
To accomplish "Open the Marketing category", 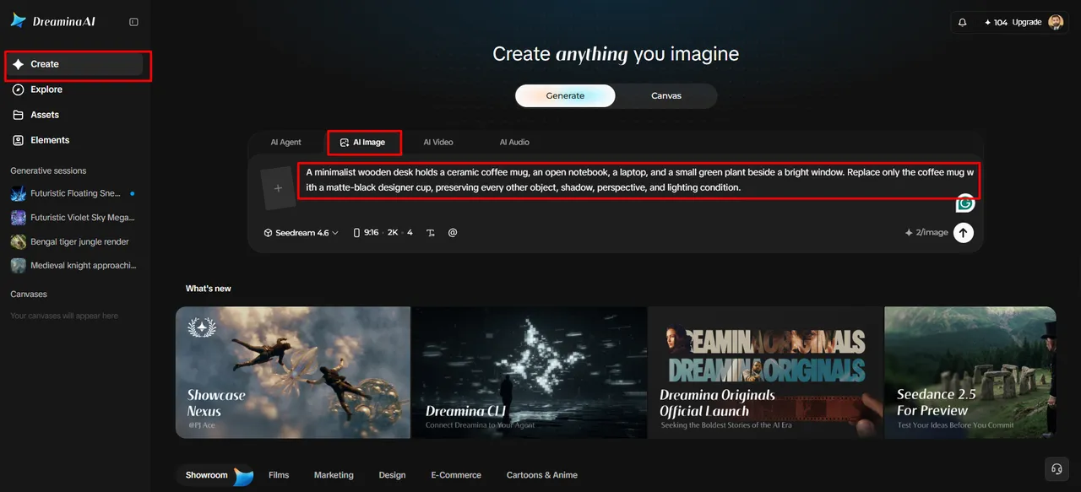I will pyautogui.click(x=334, y=475).
